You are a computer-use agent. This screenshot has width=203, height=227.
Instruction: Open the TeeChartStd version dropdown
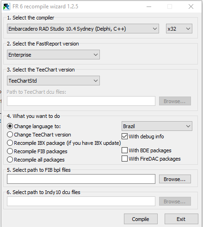(53, 81)
